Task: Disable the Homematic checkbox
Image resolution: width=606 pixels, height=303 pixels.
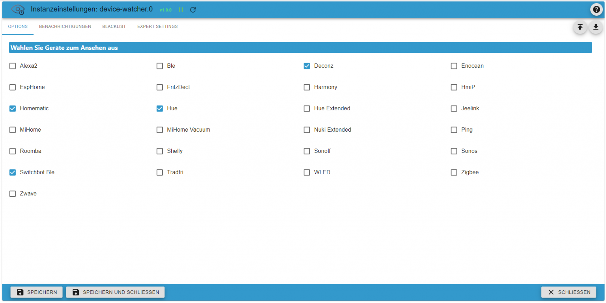Action: pos(13,108)
